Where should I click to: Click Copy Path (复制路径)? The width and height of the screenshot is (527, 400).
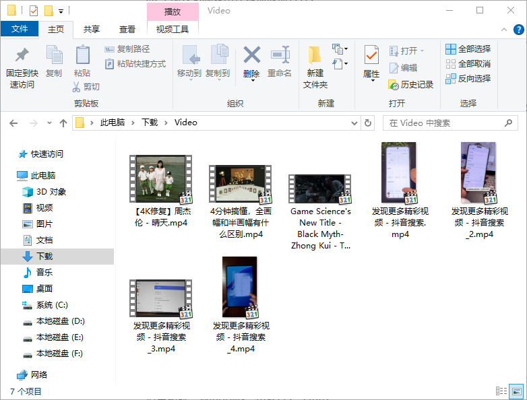click(127, 49)
